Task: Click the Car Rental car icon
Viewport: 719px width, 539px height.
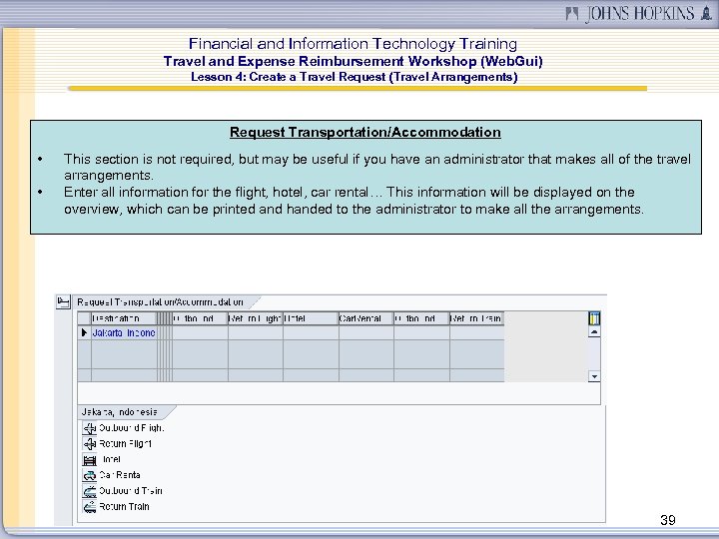Action: 90,475
